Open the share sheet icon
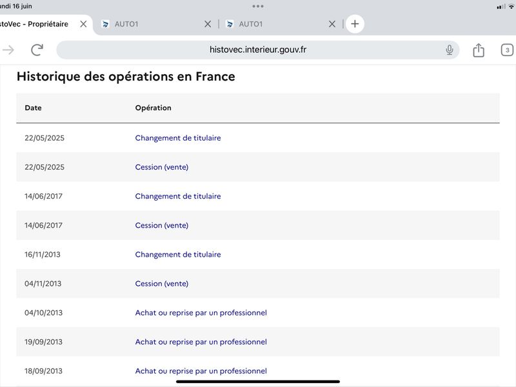This screenshot has height=387, width=516. point(479,50)
